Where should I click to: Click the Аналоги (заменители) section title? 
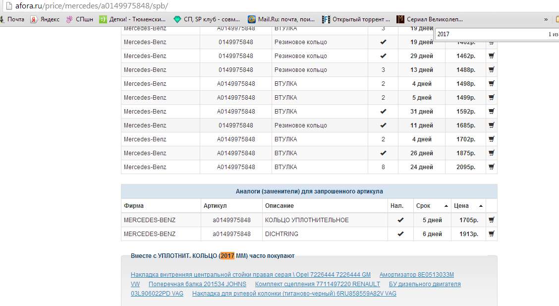coord(309,191)
